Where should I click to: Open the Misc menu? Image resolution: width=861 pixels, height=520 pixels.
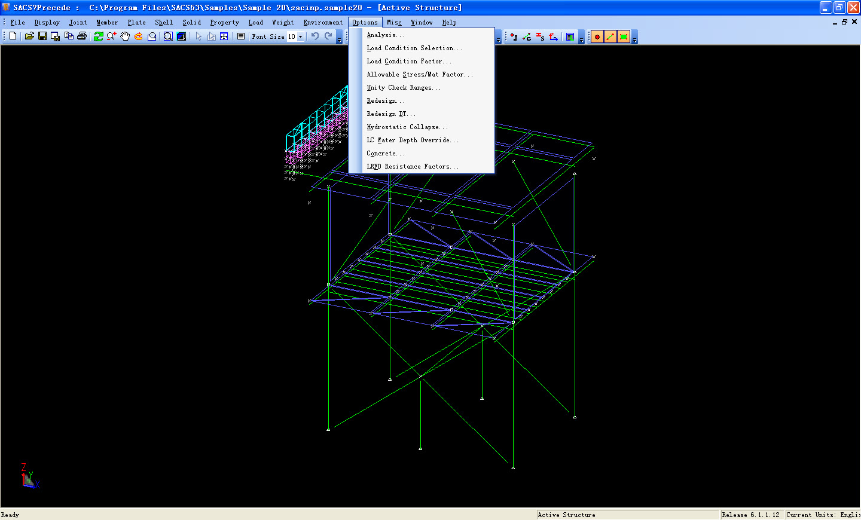394,22
